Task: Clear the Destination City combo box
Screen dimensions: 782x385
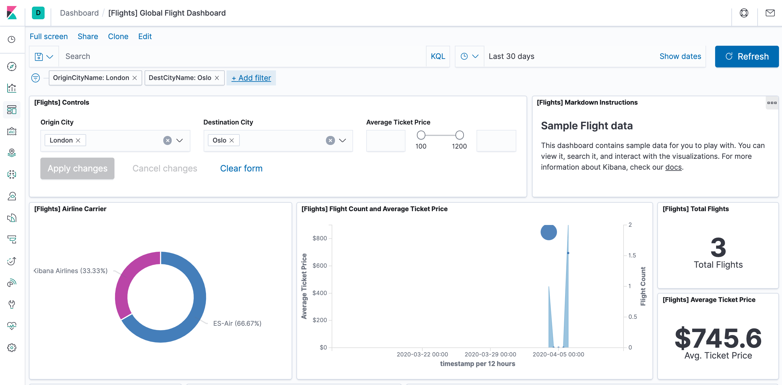Action: pyautogui.click(x=330, y=140)
